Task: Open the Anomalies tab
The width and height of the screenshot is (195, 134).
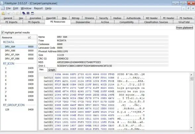Action: click(34, 18)
